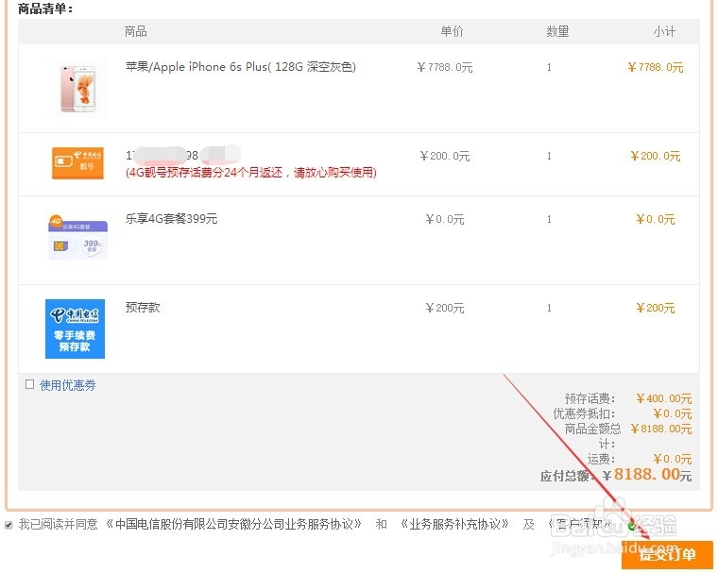This screenshot has width=718, height=573.
Task: Click product name 苹果/Apple iPhone 6s Plus
Action: [240, 67]
